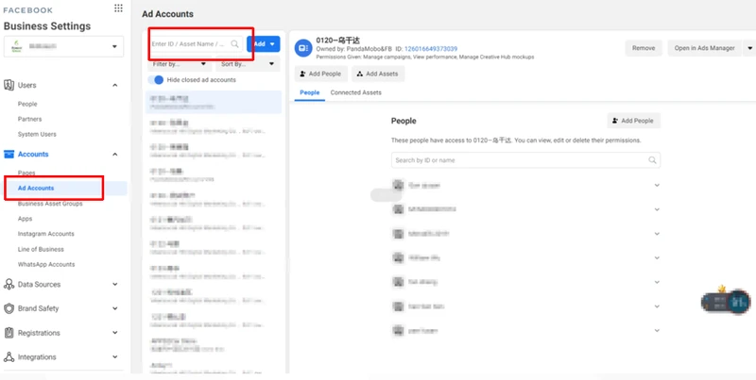This screenshot has height=380, width=756.
Task: Click the Integrations icon
Action: pyautogui.click(x=9, y=357)
